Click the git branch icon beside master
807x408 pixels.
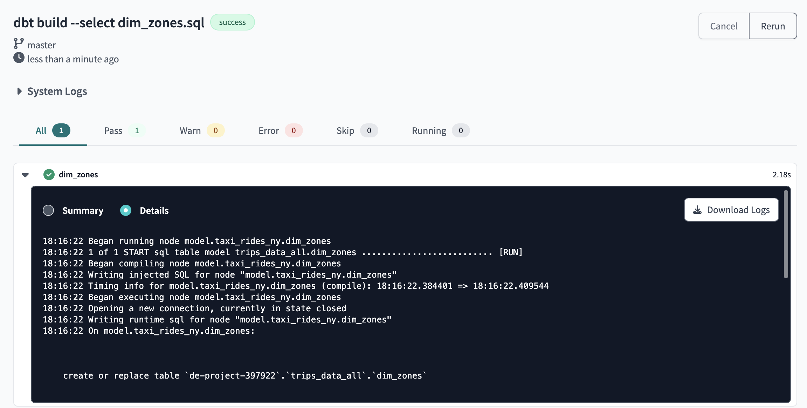[x=19, y=43]
